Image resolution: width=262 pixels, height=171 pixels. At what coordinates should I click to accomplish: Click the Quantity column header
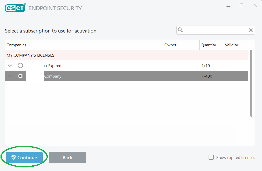tap(208, 45)
